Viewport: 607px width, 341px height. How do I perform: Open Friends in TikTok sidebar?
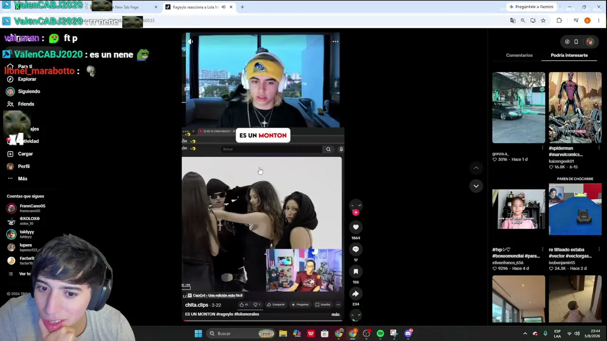pos(21,104)
